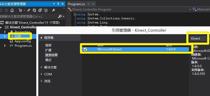Open the Solution Explorer window position dropdown
The image size is (210, 96).
(54, 4)
